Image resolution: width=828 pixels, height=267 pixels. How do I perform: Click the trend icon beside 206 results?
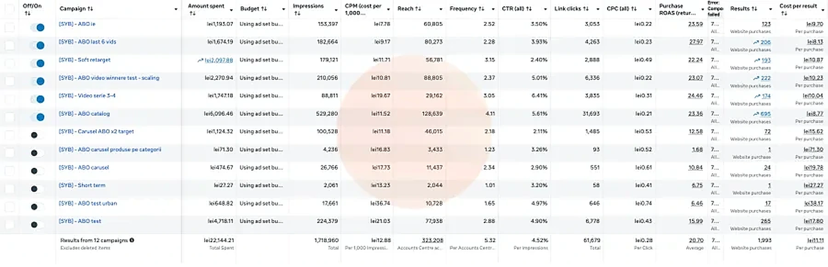click(756, 42)
